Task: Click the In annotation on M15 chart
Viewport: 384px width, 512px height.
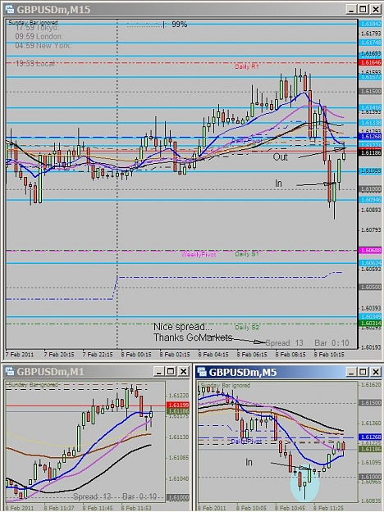Action: (278, 184)
